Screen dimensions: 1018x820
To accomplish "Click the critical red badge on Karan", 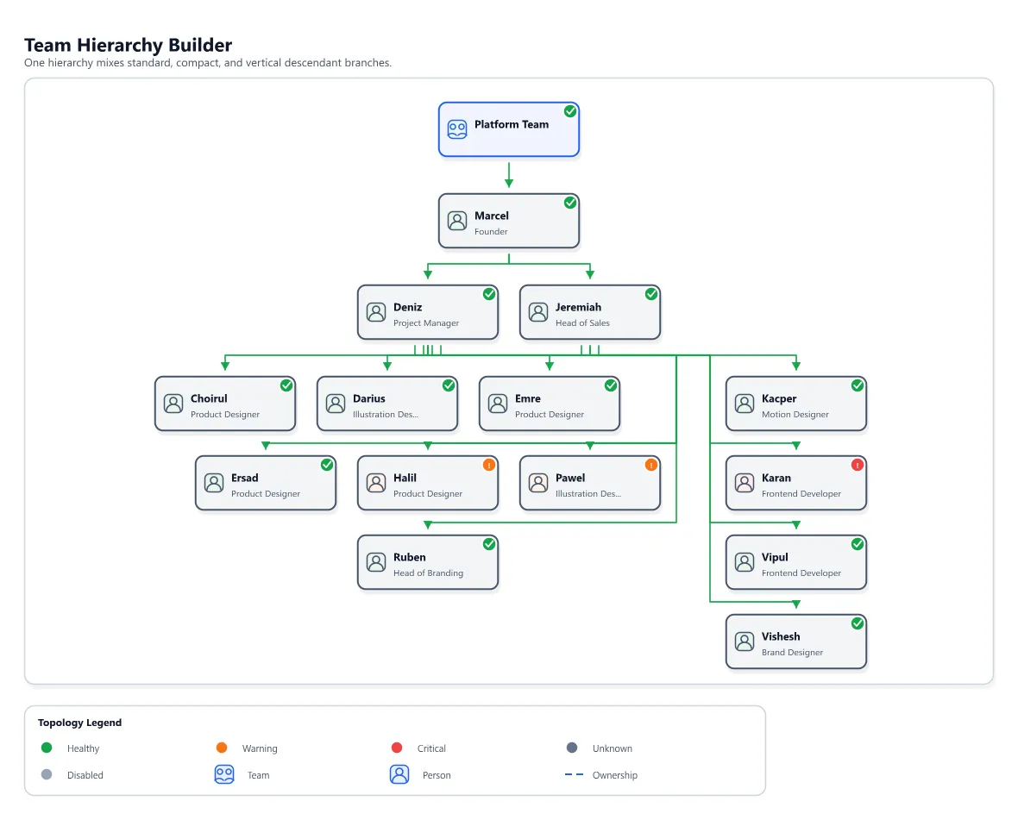I will [x=858, y=465].
